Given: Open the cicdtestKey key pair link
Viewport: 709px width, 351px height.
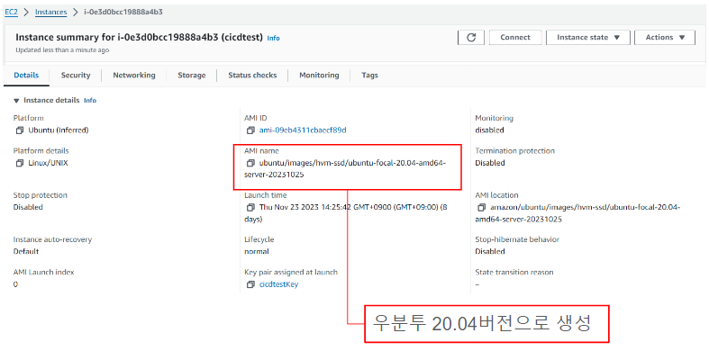Looking at the screenshot, I should (279, 284).
